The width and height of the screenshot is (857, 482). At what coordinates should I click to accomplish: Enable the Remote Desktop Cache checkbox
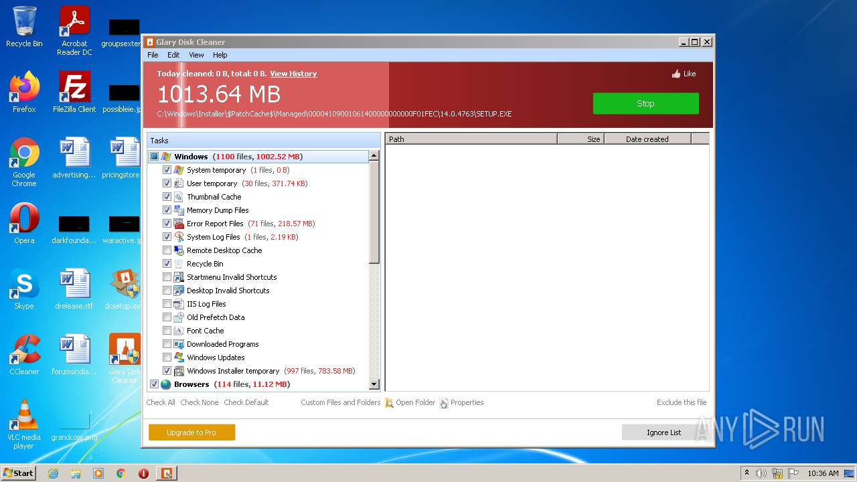coord(167,250)
